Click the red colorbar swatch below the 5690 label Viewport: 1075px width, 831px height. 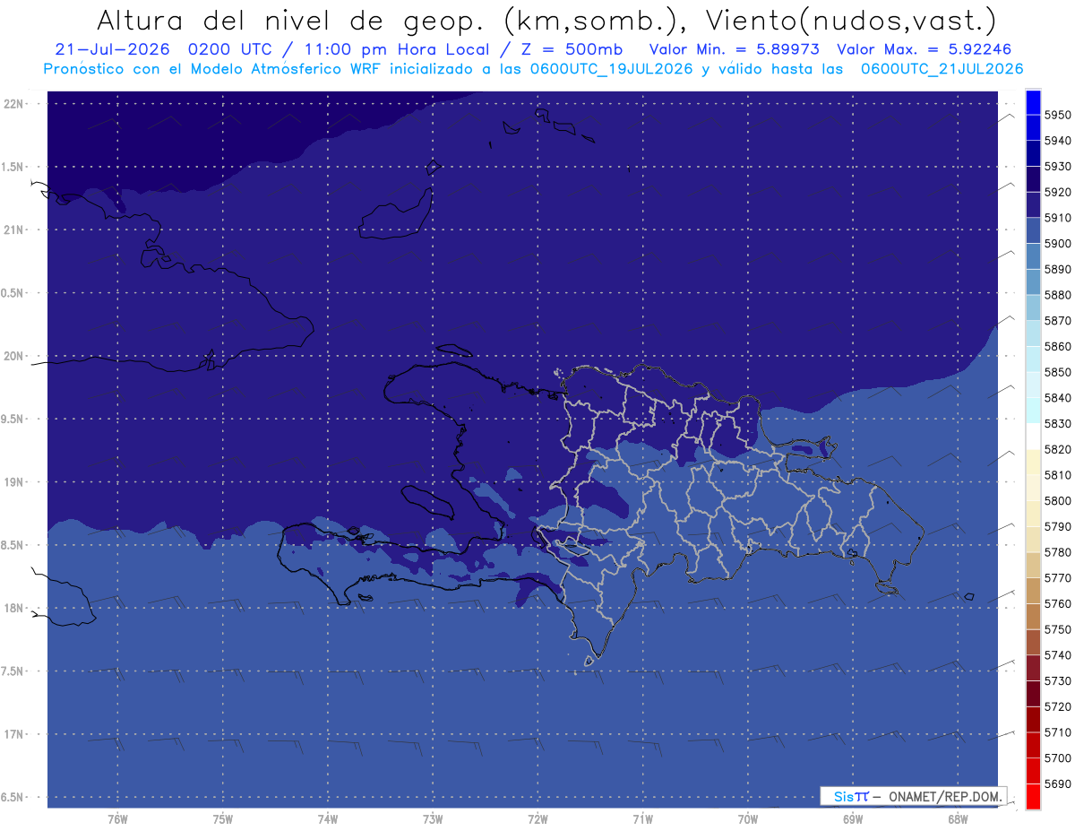pyautogui.click(x=1033, y=796)
